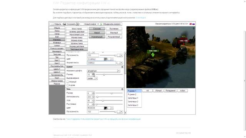Image resolution: width=246 pixels, height=138 pixels.
Task: Click the Попадание! preview button
Action: coord(170,91)
